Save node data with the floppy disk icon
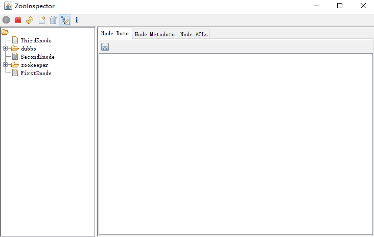 (x=105, y=46)
